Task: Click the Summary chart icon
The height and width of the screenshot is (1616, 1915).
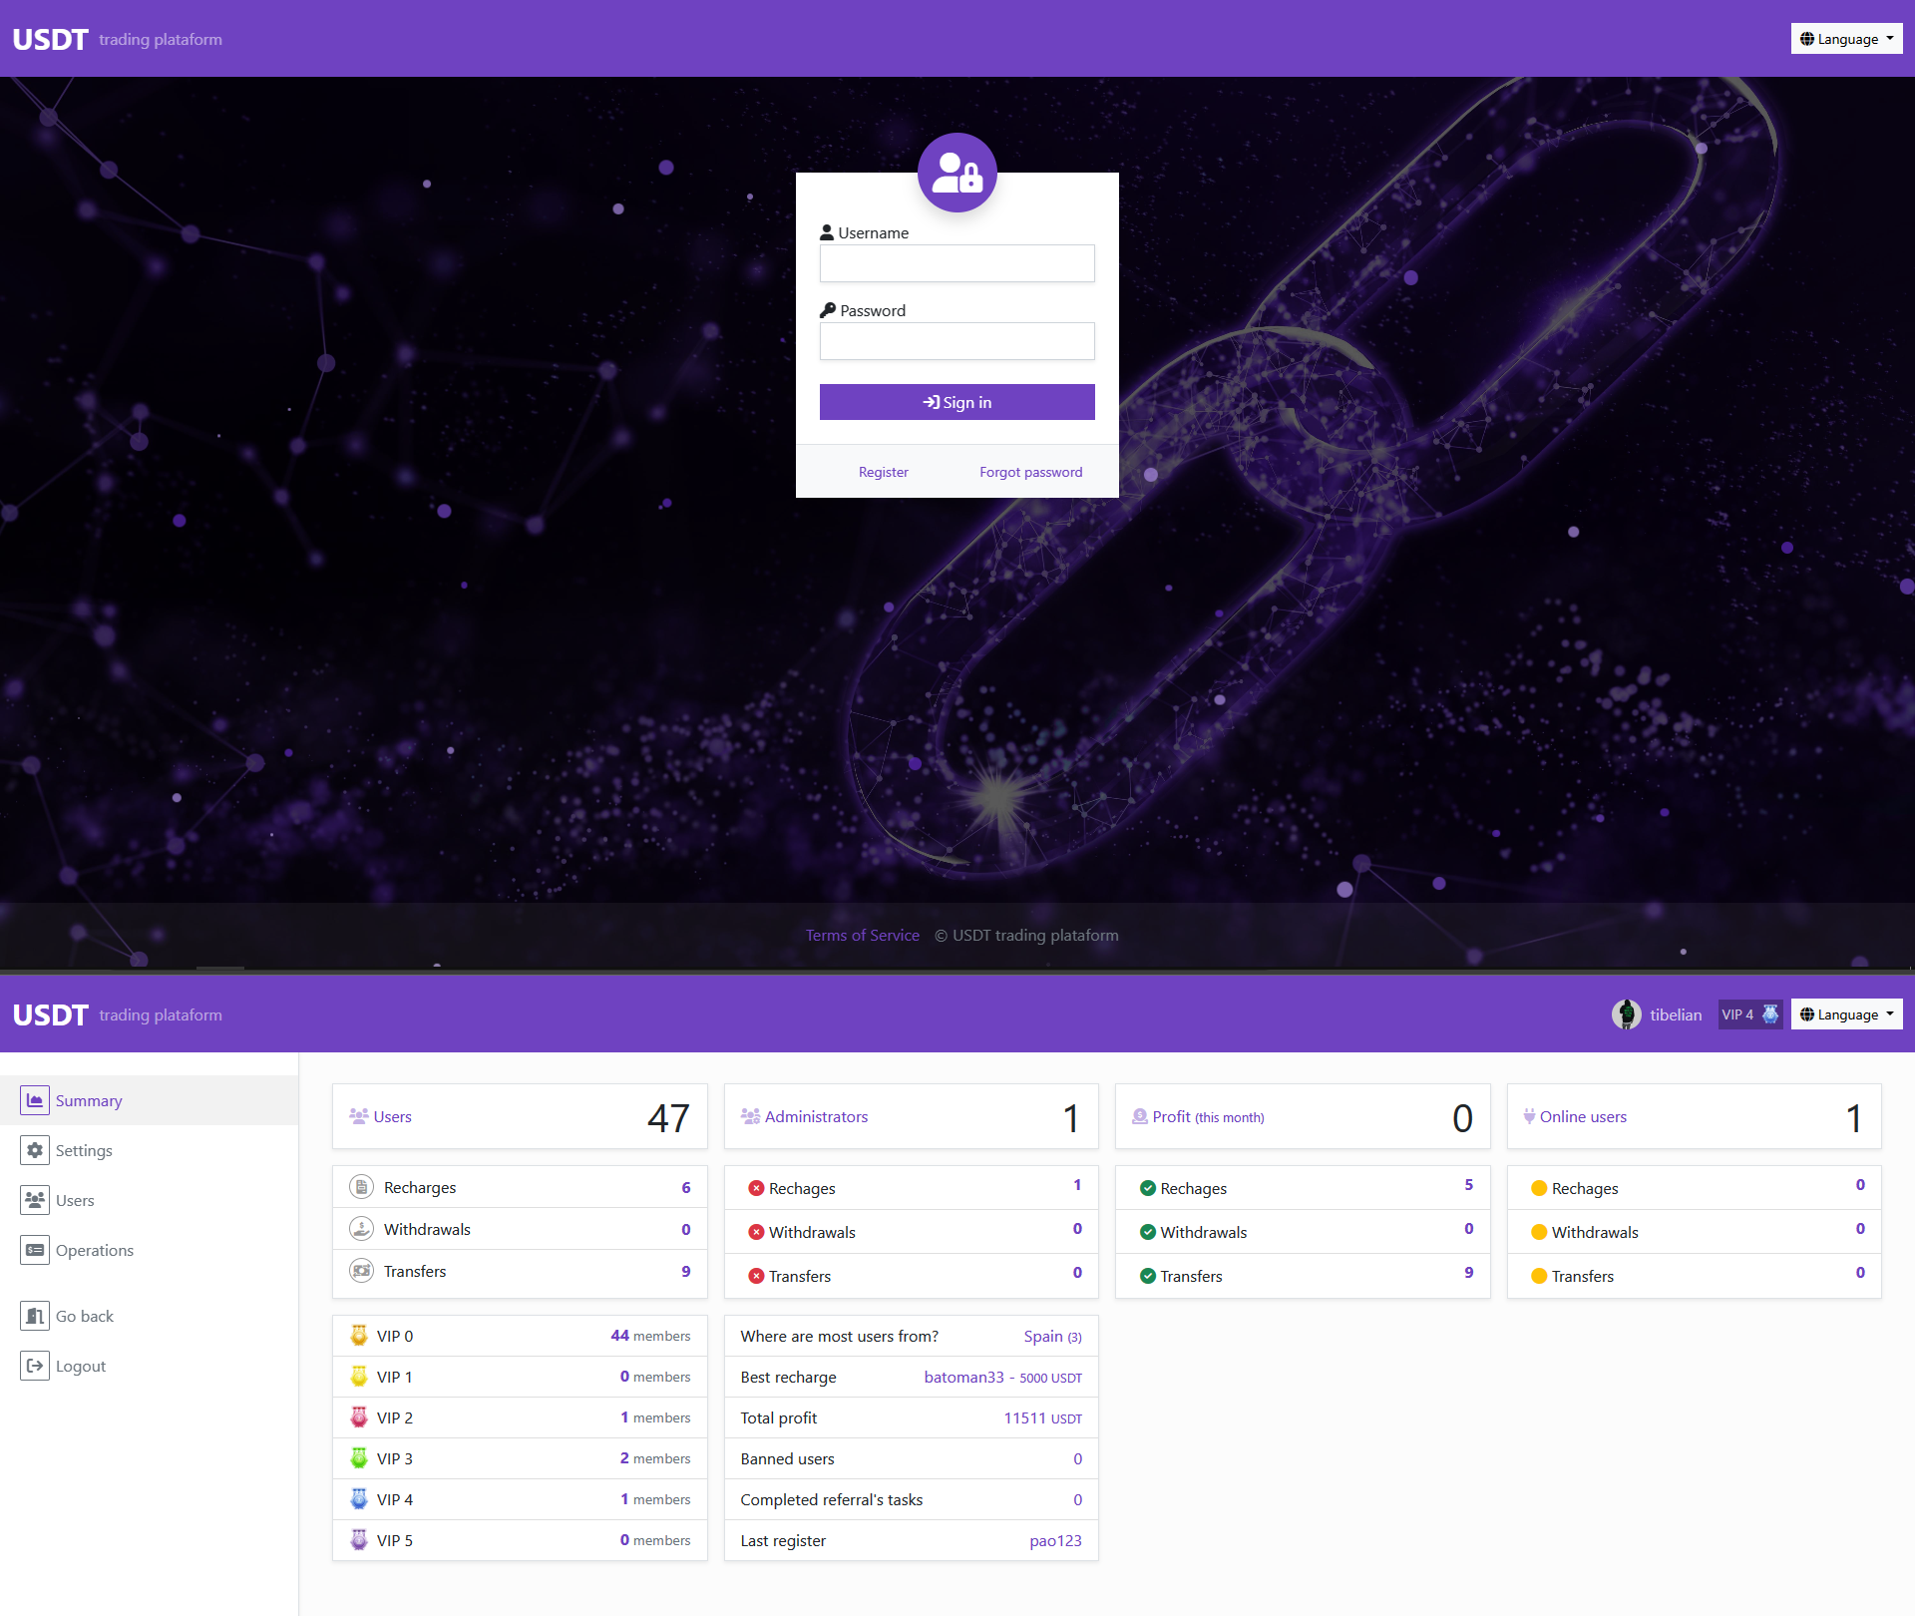Action: (x=35, y=1100)
